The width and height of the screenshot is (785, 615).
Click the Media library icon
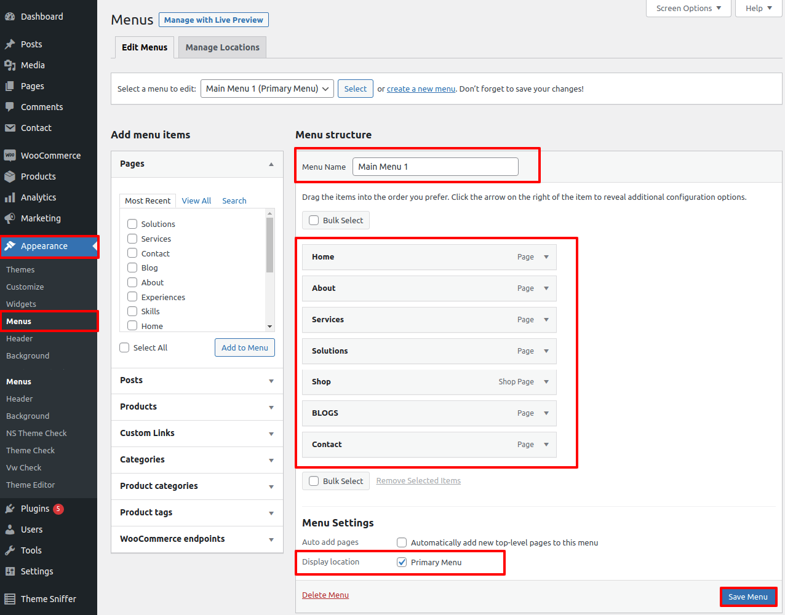(10, 65)
